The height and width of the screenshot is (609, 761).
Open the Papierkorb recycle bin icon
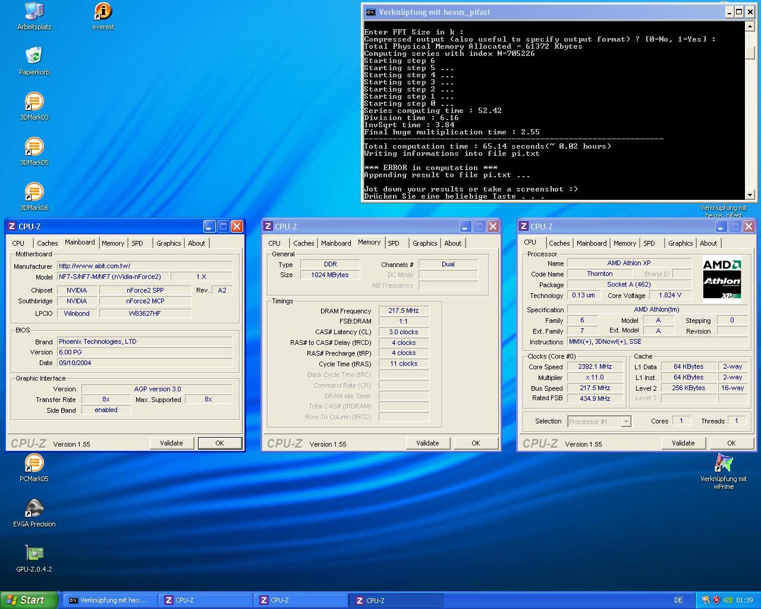[x=34, y=61]
